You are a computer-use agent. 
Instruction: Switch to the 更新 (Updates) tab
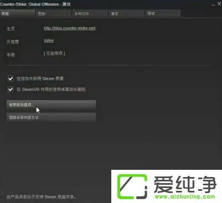[x=53, y=13]
